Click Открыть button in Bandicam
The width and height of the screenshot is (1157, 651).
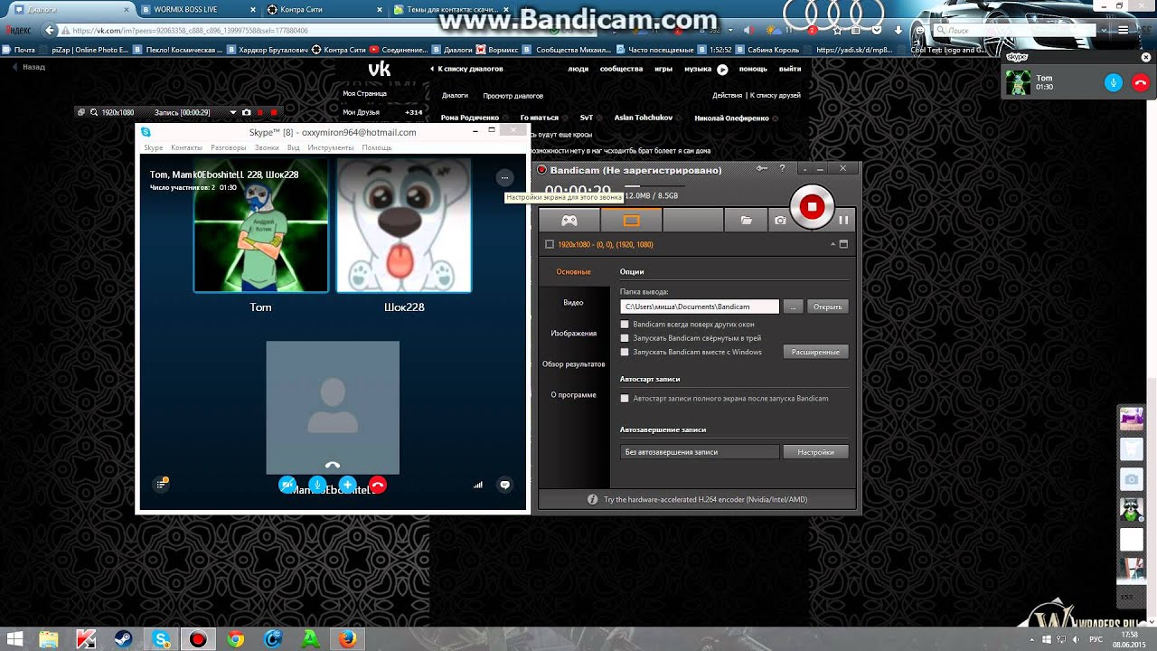[x=827, y=307]
